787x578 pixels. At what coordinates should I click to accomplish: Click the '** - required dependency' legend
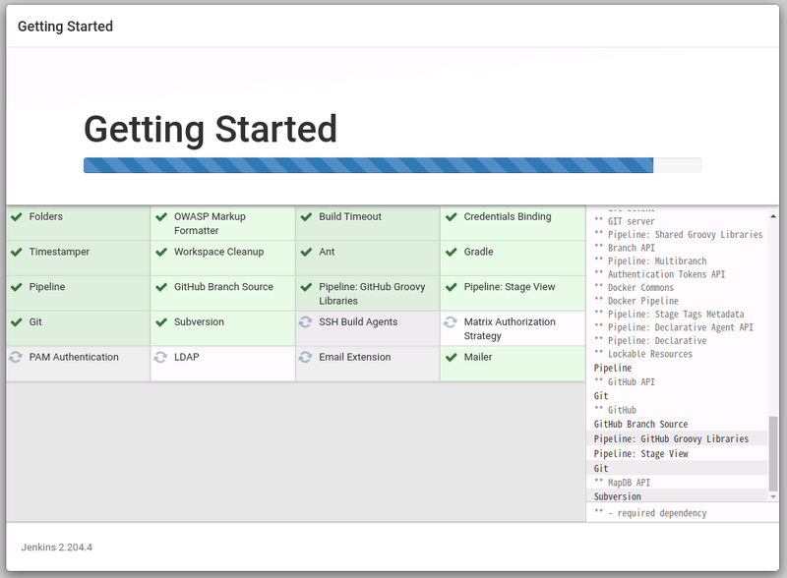click(x=650, y=513)
